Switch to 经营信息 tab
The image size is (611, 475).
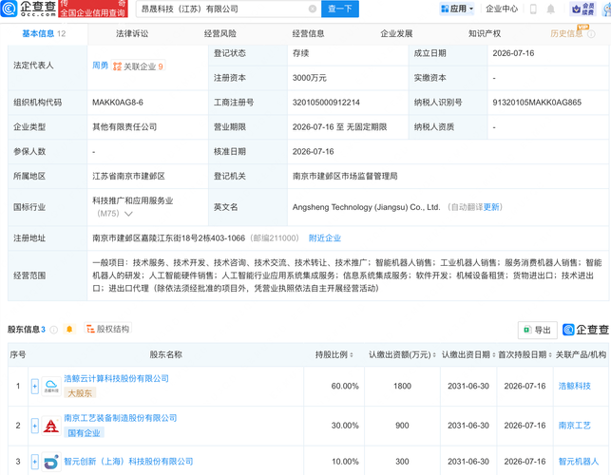pyautogui.click(x=308, y=33)
